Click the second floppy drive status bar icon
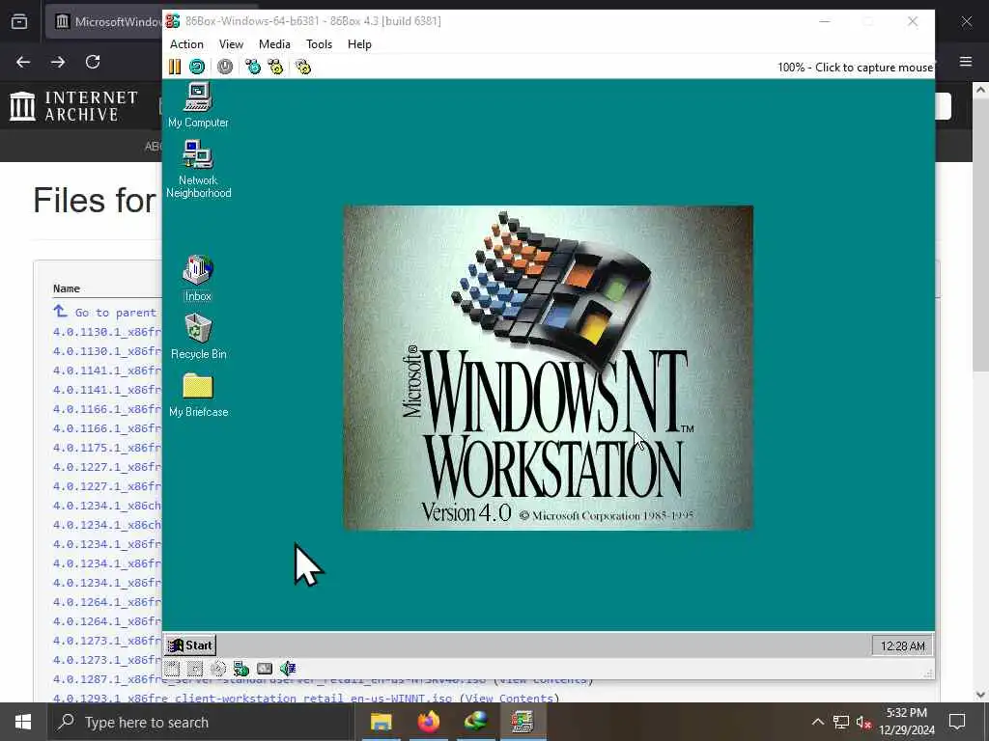The width and height of the screenshot is (989, 741). click(x=195, y=669)
